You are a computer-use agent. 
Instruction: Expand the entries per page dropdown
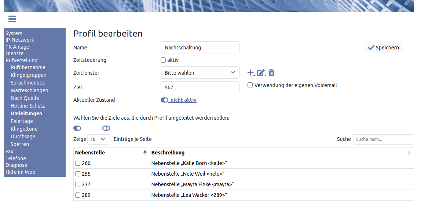(99, 139)
